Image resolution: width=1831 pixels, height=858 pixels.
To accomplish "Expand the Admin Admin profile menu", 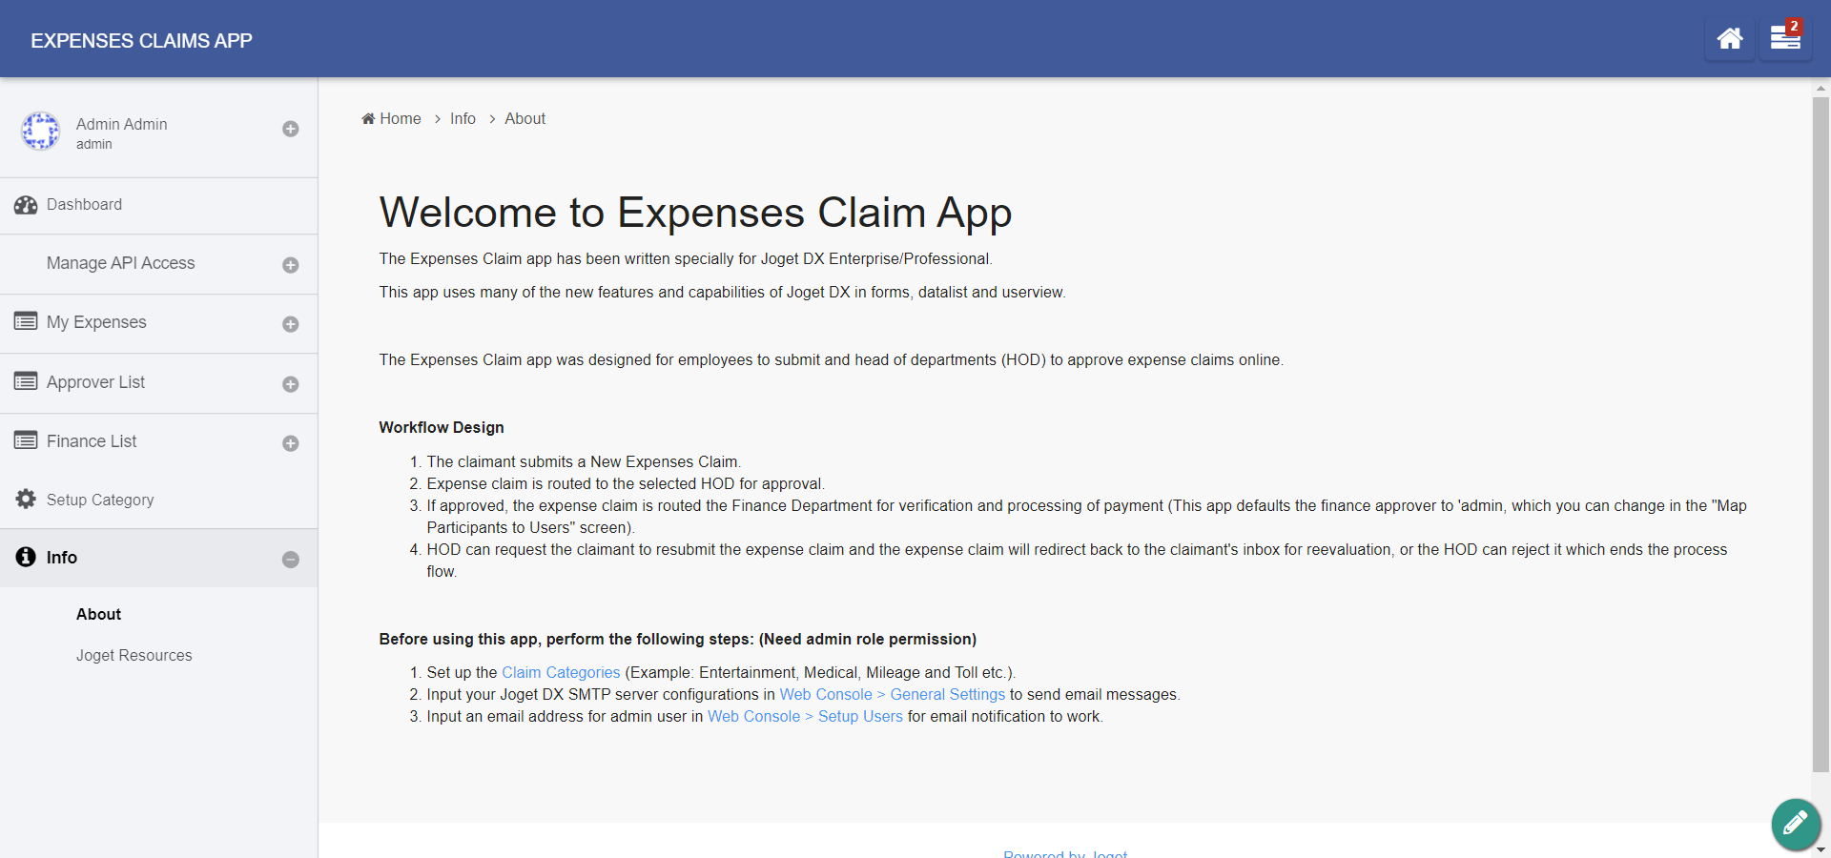I will (x=291, y=129).
